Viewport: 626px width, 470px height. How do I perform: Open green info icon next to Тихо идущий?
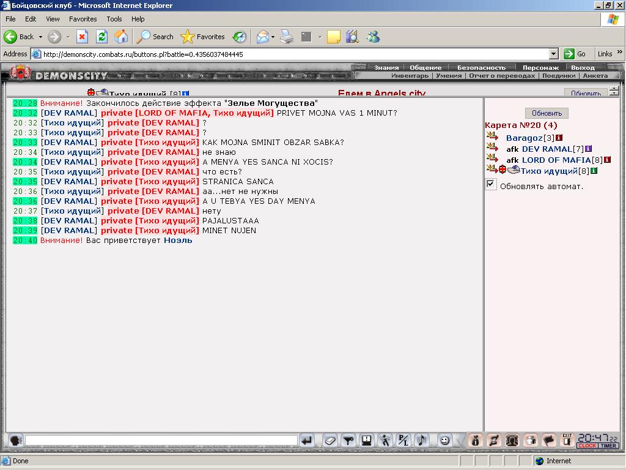point(594,171)
